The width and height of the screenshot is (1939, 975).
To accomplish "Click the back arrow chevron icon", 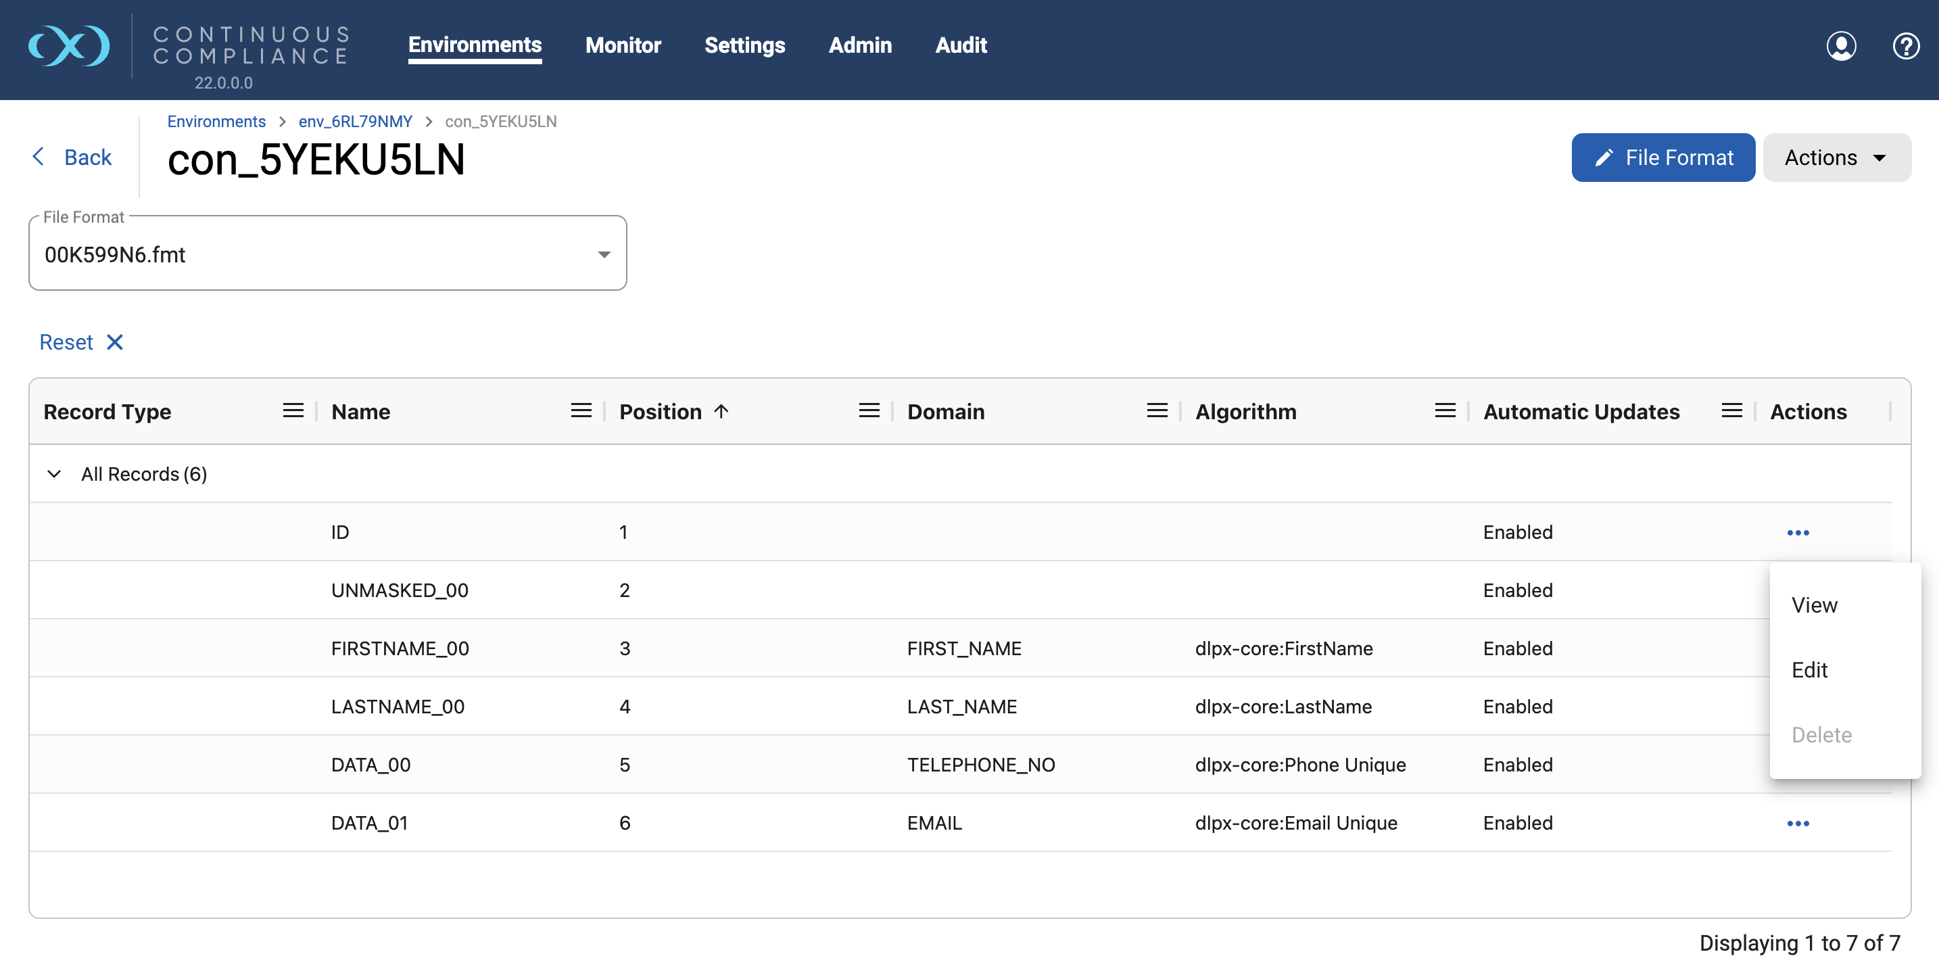I will point(39,157).
